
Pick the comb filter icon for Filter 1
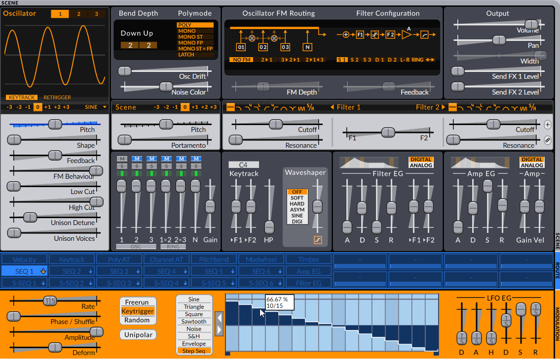click(x=302, y=107)
